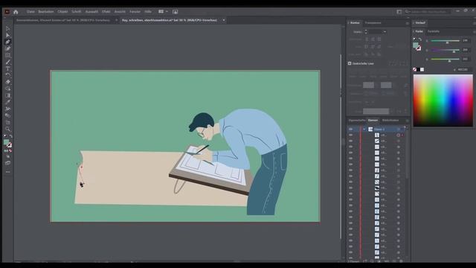The image size is (476, 268).
Task: Switch to the Eigenschaften tab
Action: click(357, 121)
